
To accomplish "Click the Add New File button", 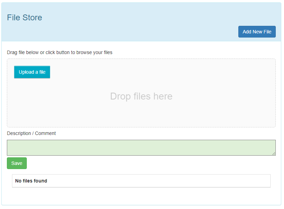I will (257, 32).
